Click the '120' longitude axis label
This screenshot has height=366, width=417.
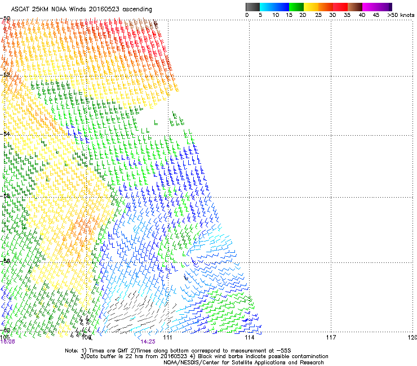[x=412, y=337]
